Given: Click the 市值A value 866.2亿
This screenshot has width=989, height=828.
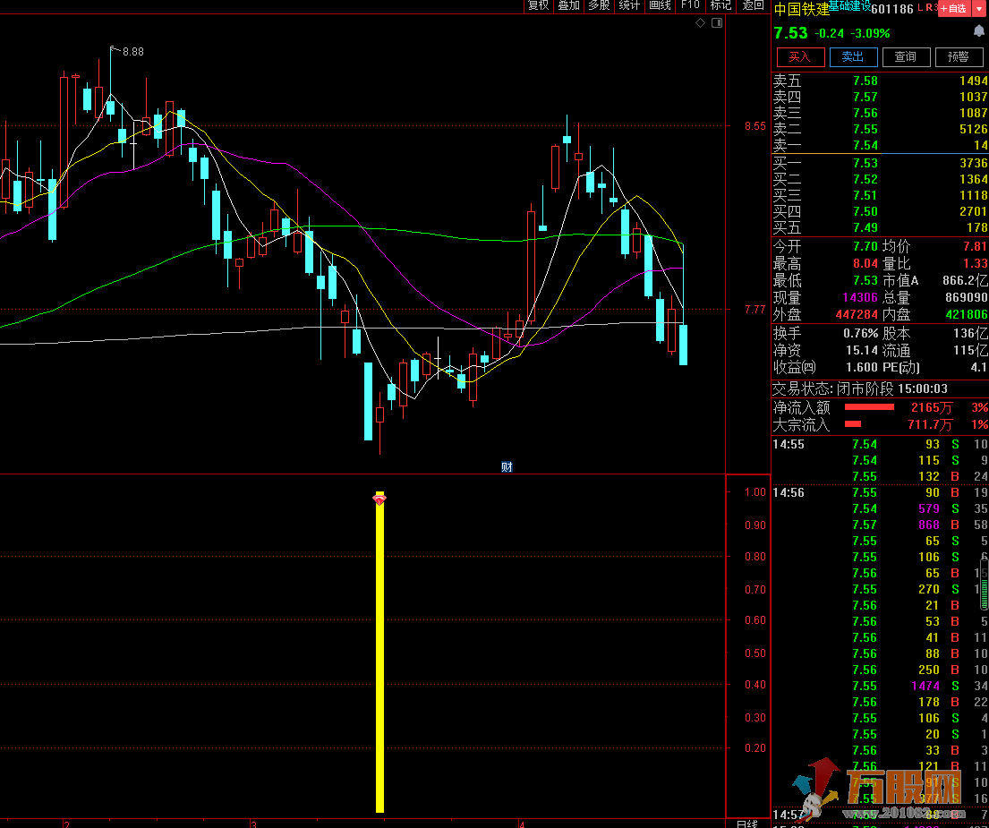Looking at the screenshot, I should coord(965,280).
